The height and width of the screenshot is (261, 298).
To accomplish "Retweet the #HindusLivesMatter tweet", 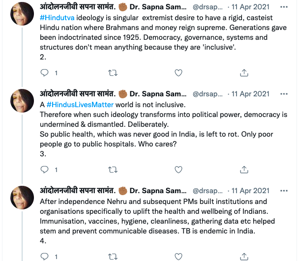I will (x=113, y=170).
